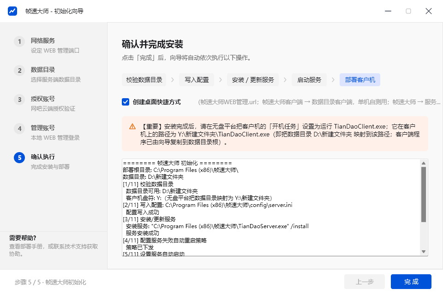443x295 pixels.
Task: Select the 启动服务 stage chip
Action: pos(309,80)
